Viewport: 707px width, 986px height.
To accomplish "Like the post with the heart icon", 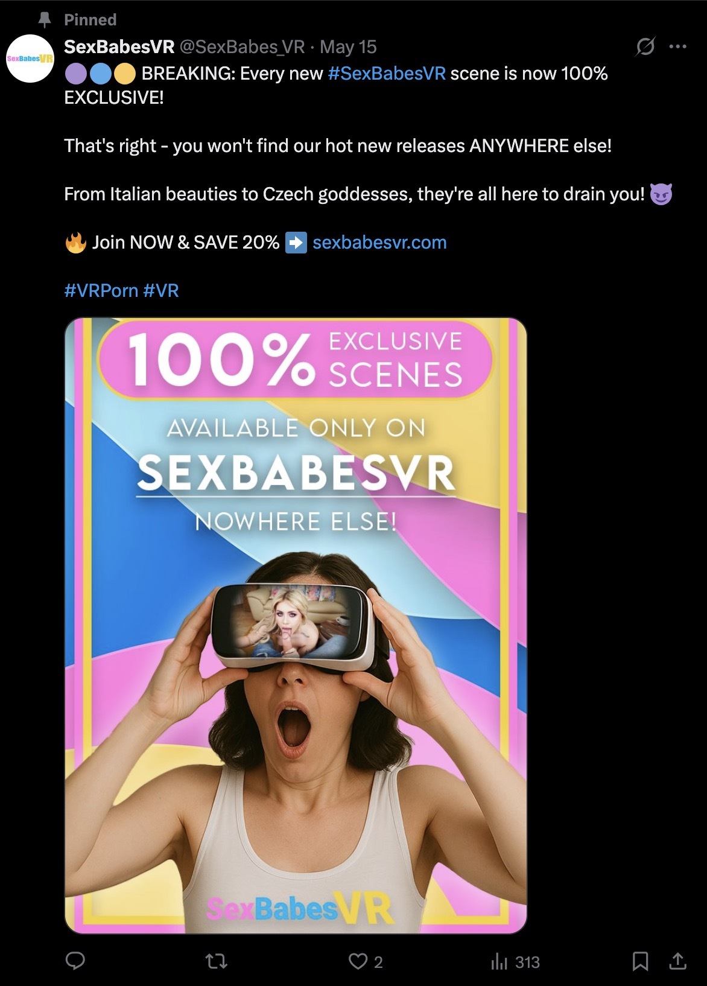I will (358, 961).
